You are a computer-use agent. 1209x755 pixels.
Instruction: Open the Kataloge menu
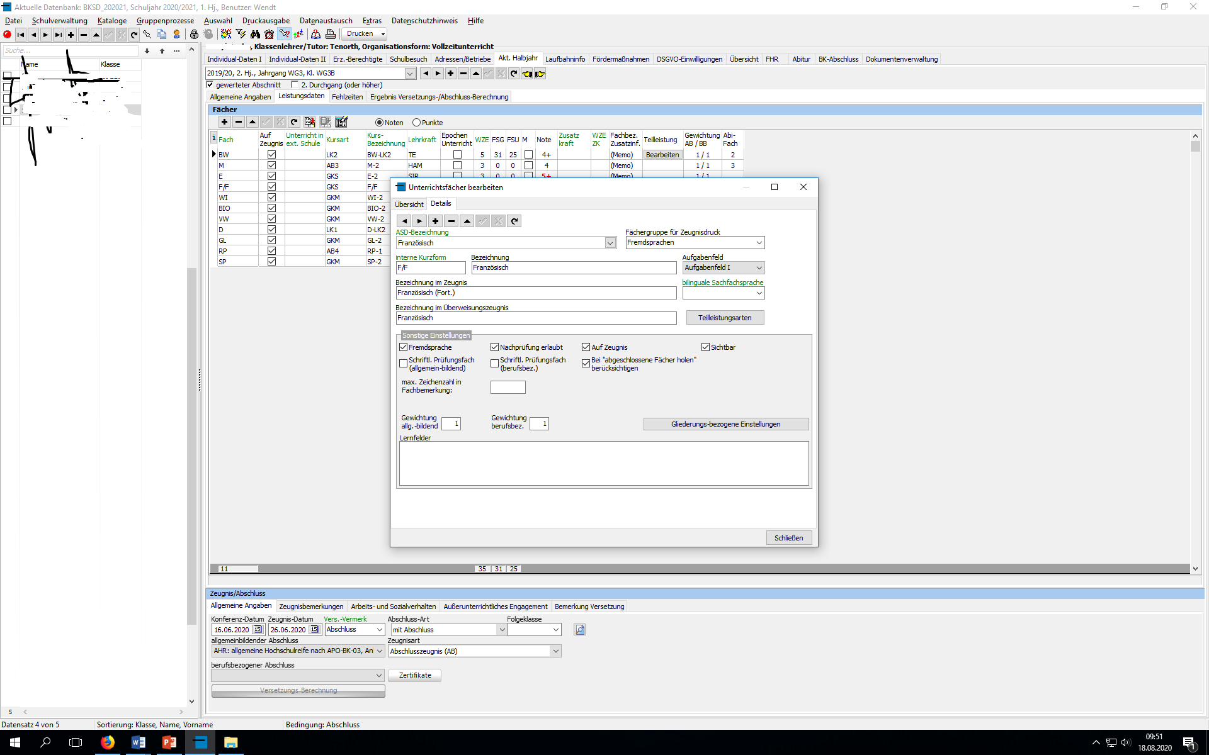pyautogui.click(x=112, y=21)
